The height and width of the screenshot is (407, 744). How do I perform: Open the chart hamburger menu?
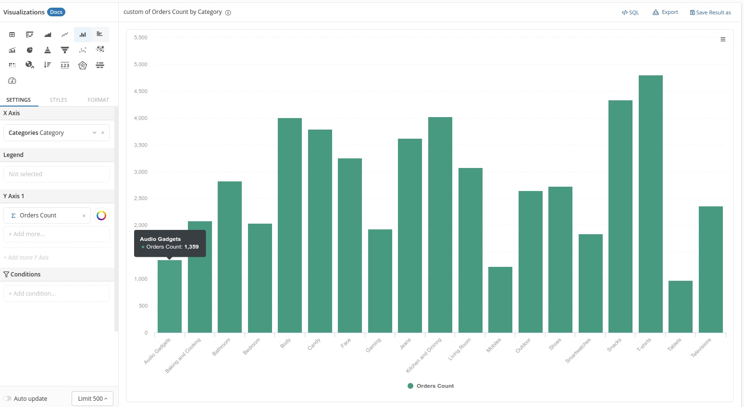pyautogui.click(x=723, y=39)
